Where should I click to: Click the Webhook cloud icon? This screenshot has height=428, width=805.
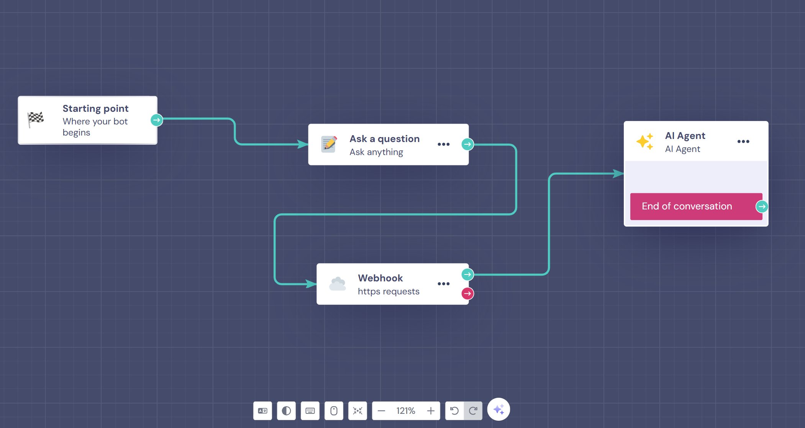point(338,284)
